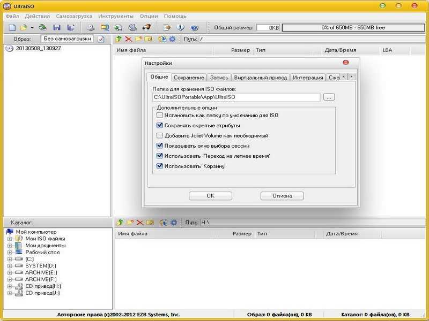This screenshot has height=321, width=429.
Task: Uncheck 'Сохранять скрытые атрибуты'
Action: [159, 125]
